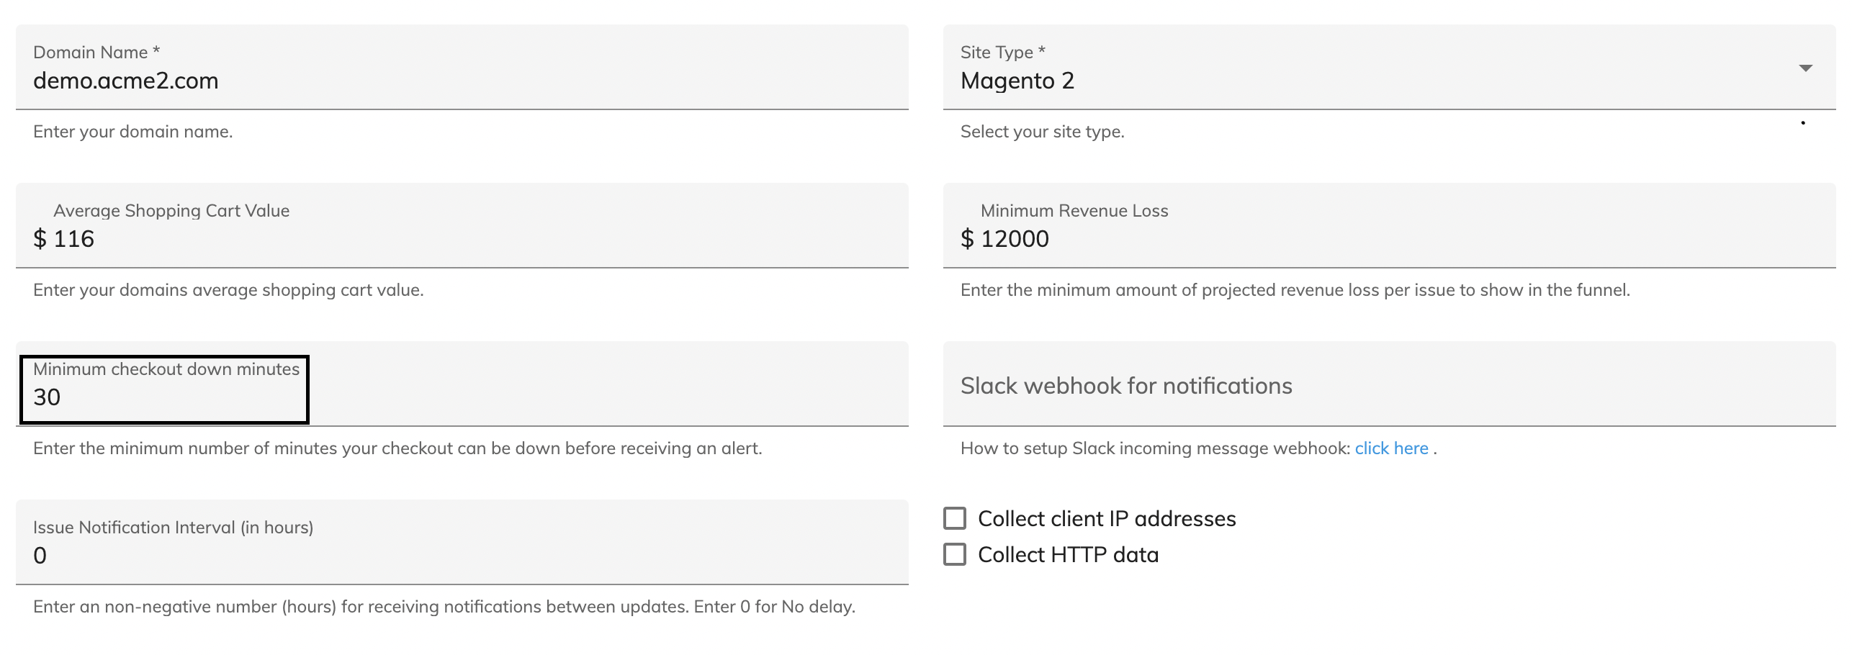
Task: Click the "Site Type *" field label
Action: [1002, 53]
